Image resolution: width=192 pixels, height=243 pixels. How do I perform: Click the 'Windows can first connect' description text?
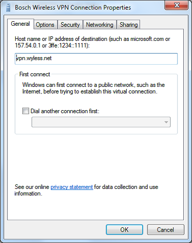[93, 88]
